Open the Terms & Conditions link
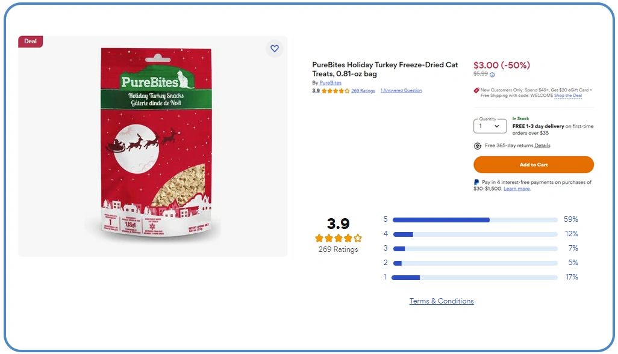This screenshot has height=354, width=618. 442,301
